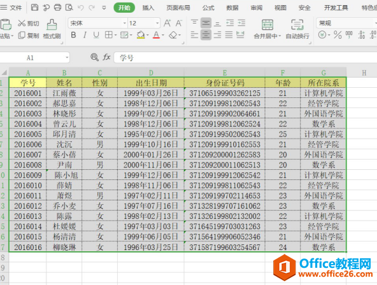
Task: Switch to the 页面布局 Page Layout tab
Action: point(178,8)
